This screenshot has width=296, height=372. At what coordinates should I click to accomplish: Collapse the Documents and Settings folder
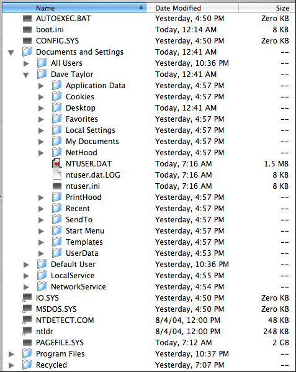(x=11, y=52)
